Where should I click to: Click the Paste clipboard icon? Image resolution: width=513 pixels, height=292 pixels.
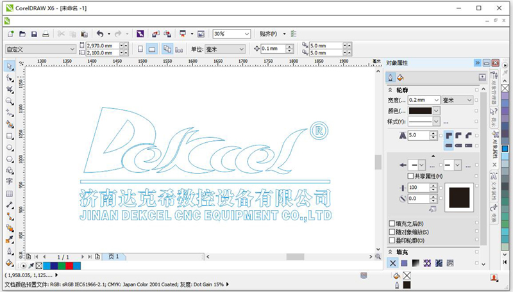pos(85,34)
